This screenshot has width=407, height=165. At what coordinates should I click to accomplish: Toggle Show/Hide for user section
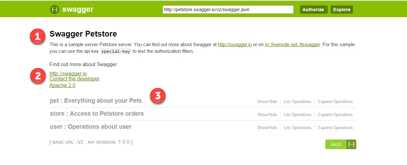pyautogui.click(x=267, y=128)
